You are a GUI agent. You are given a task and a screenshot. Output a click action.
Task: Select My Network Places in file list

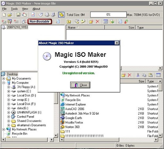pos(78,95)
